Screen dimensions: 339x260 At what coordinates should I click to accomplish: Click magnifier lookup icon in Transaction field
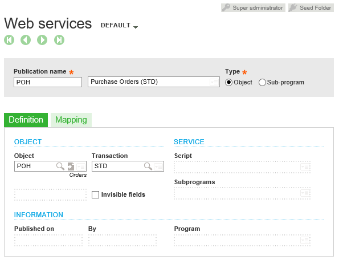point(148,166)
